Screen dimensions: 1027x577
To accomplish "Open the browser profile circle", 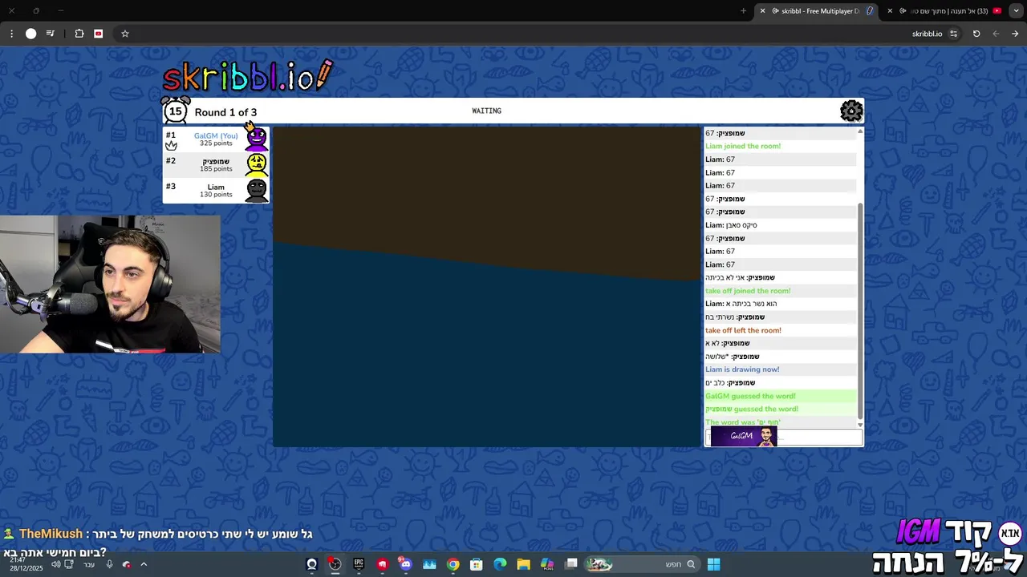I will point(31,34).
